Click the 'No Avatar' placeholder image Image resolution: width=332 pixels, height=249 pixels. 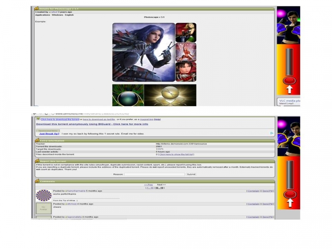(x=44, y=208)
